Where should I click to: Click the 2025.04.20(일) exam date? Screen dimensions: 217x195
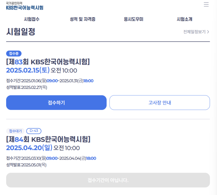click(x=29, y=148)
